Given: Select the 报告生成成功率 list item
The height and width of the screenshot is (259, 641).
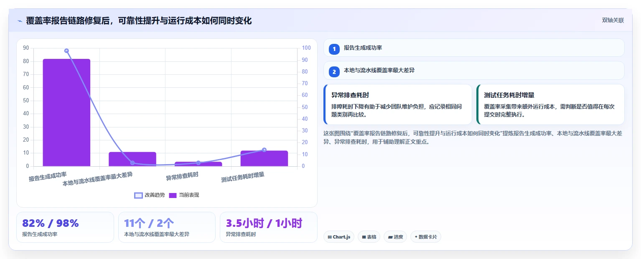Looking at the screenshot, I should pyautogui.click(x=474, y=48).
